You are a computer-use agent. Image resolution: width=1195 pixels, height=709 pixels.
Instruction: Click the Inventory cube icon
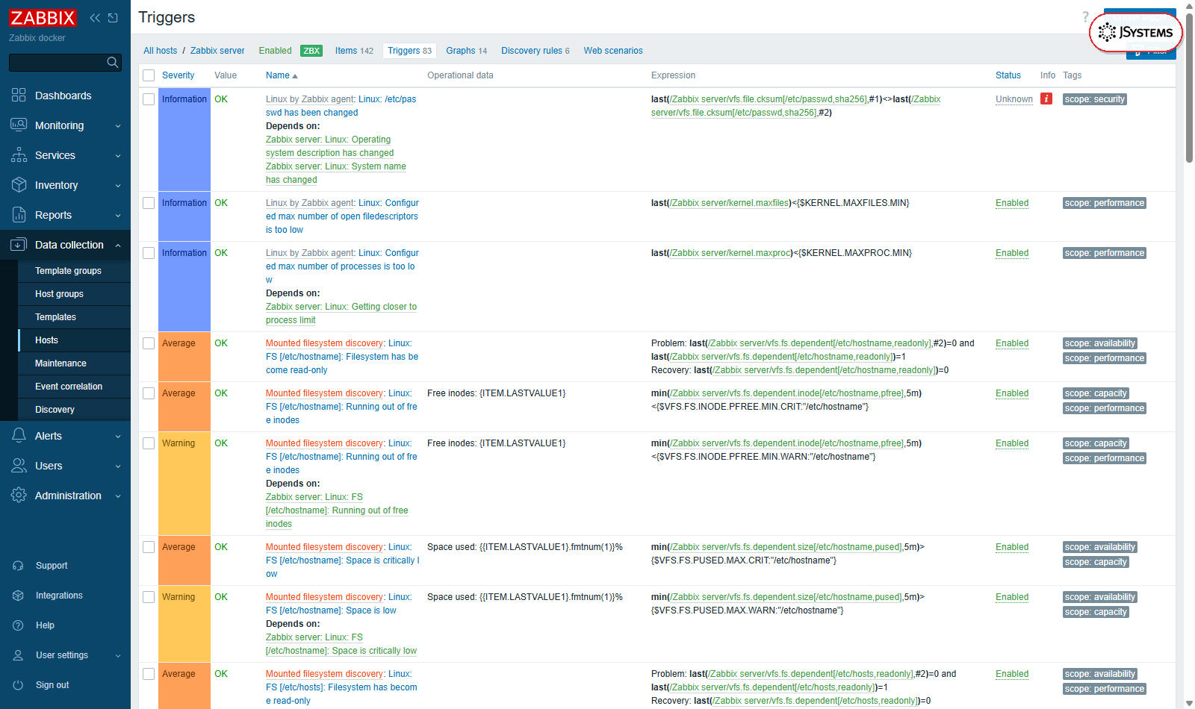click(19, 185)
